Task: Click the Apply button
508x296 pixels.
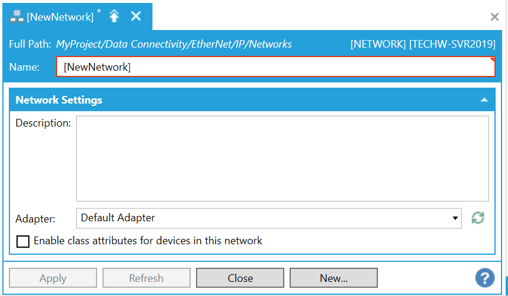Action: tap(53, 278)
